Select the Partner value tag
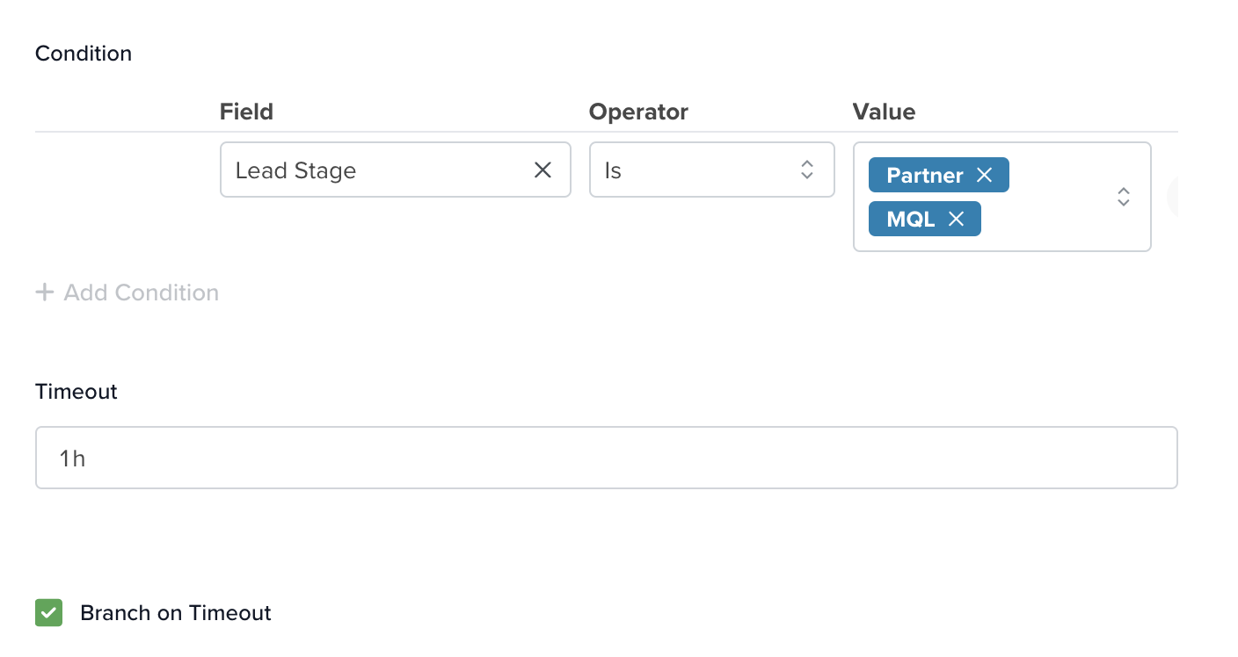1238x657 pixels. (x=924, y=176)
